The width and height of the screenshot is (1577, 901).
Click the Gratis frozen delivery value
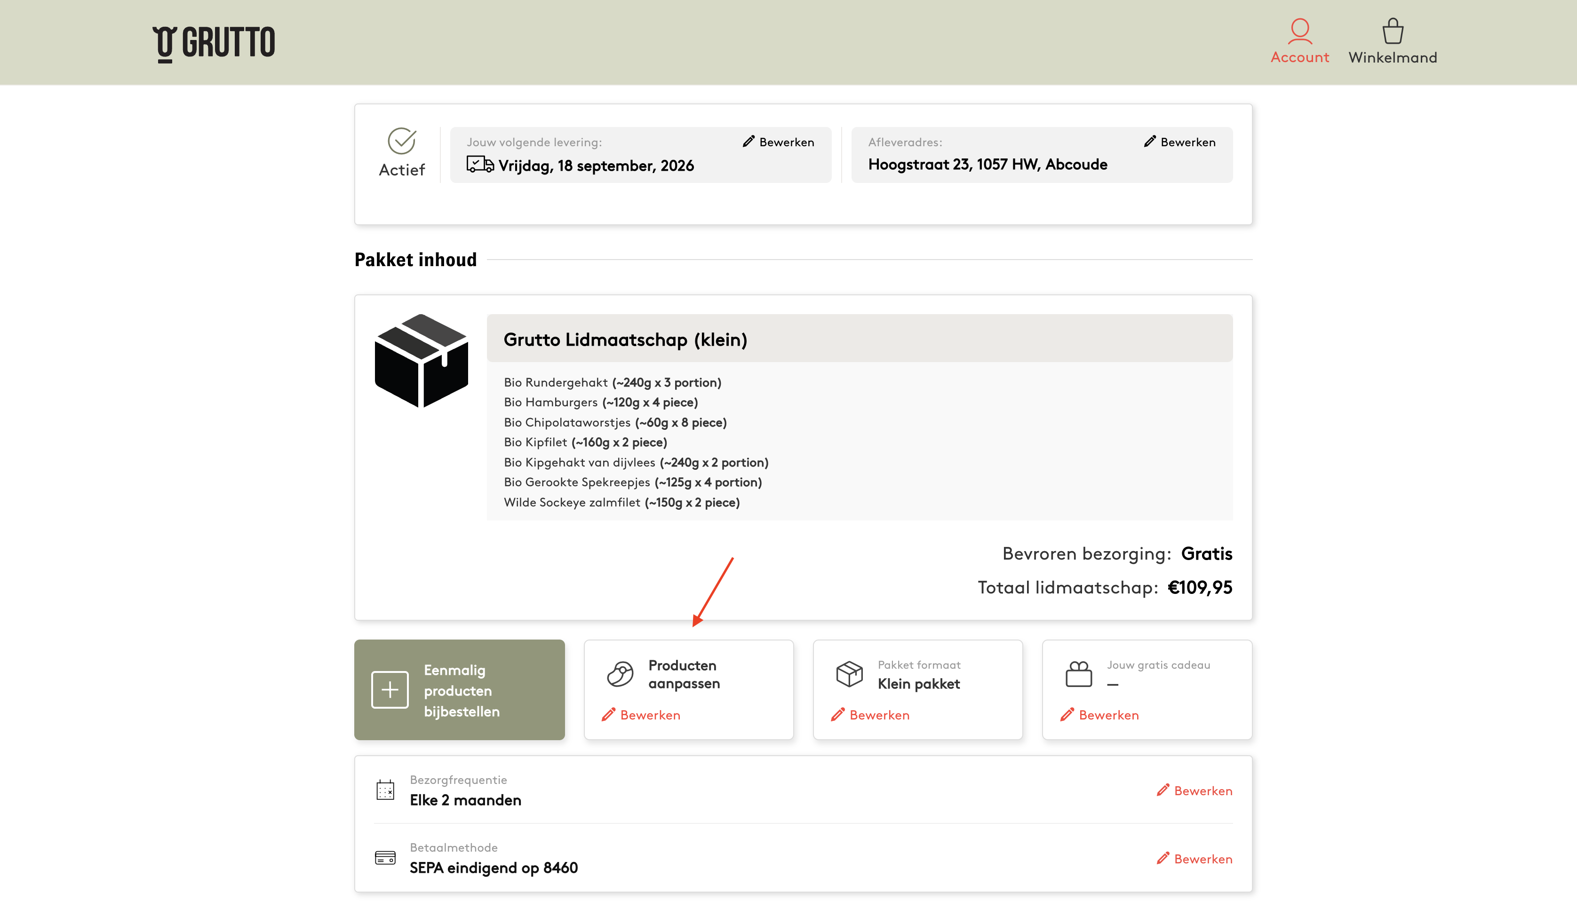(1207, 553)
